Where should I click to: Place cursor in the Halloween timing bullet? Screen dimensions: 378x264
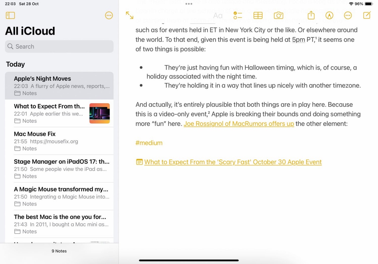[252, 72]
